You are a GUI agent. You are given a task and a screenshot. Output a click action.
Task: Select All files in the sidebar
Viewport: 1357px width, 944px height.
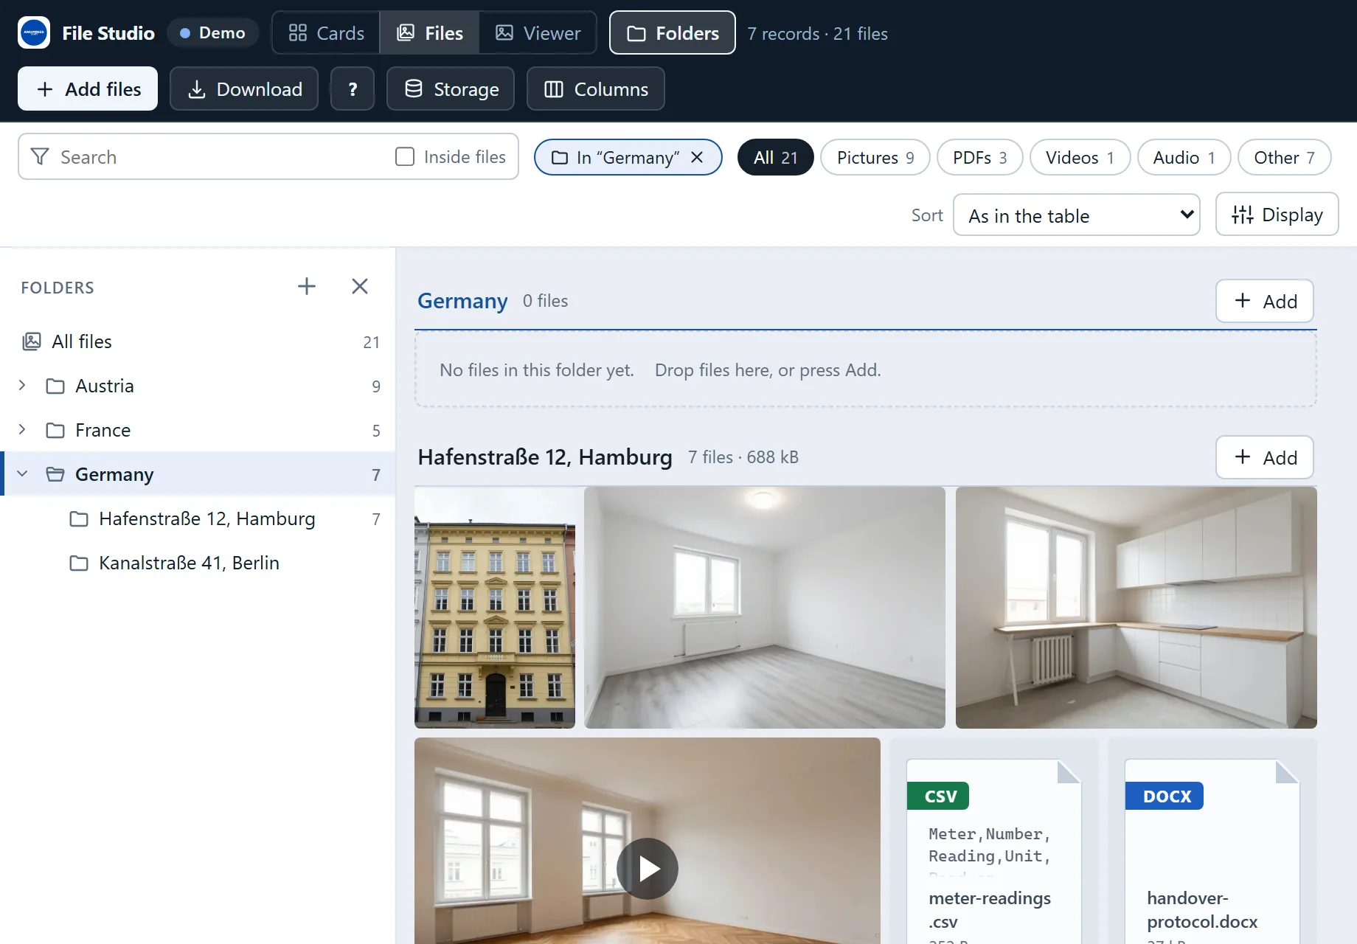coord(198,341)
